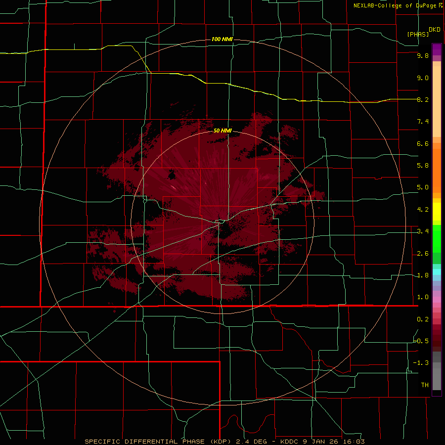Screen dimensions: 445x445
Task: Click the -1.3 legend value
Action: coord(421,363)
